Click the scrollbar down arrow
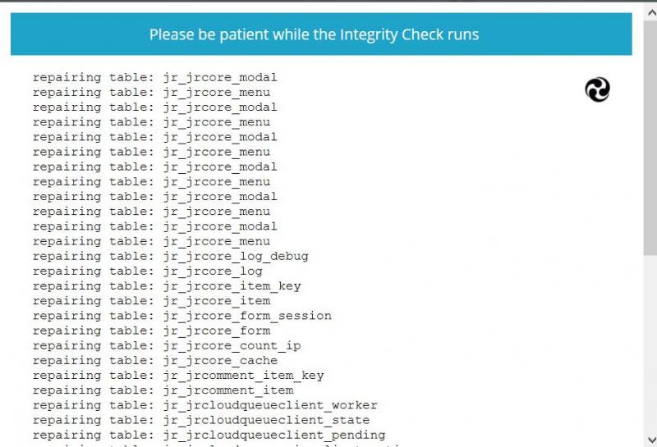Image resolution: width=657 pixels, height=447 pixels. pos(650,439)
